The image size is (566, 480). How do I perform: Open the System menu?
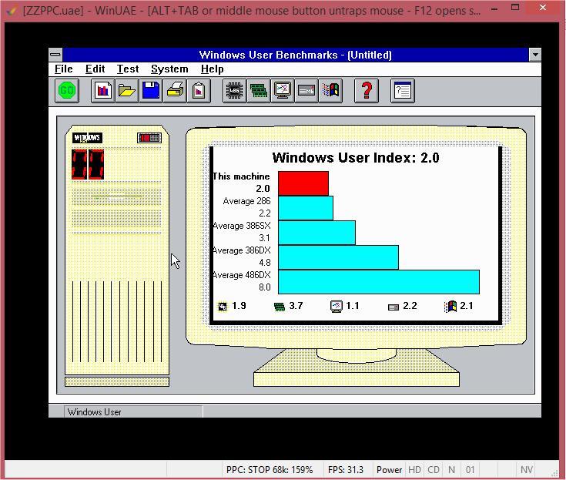tap(169, 69)
